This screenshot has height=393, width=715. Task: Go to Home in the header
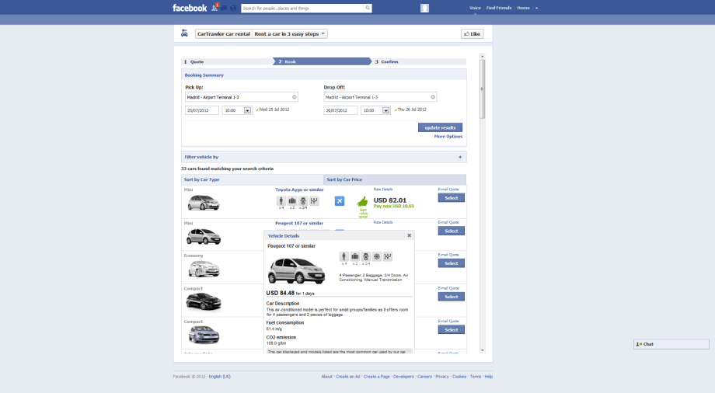tap(524, 8)
